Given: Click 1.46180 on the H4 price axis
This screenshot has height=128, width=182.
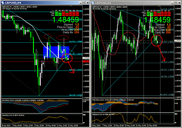Looking at the screenshot, I should (86, 81).
